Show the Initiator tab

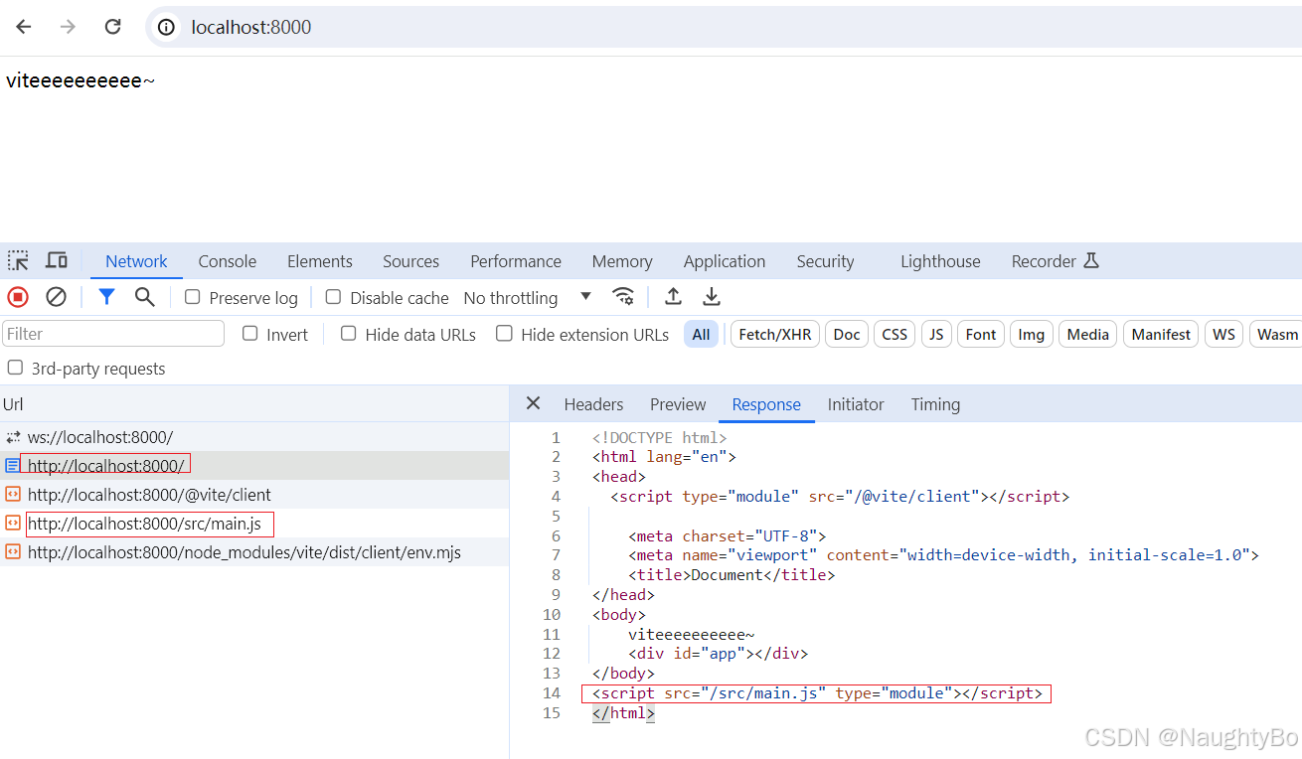pos(856,404)
